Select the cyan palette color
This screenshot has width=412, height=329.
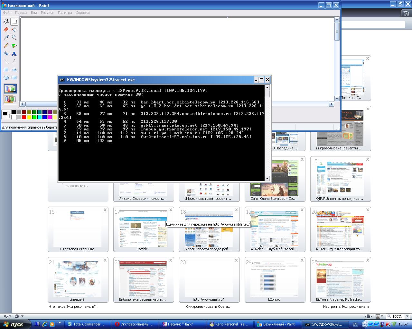(39, 117)
